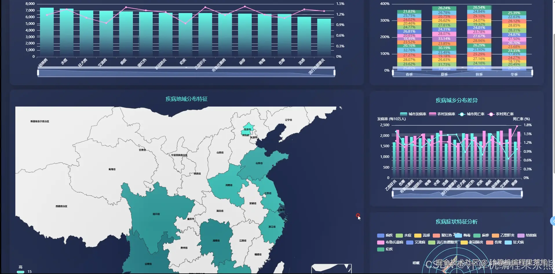Click the right zoom handle under the urban-rural chart
The image size is (555, 274).
(x=522, y=194)
